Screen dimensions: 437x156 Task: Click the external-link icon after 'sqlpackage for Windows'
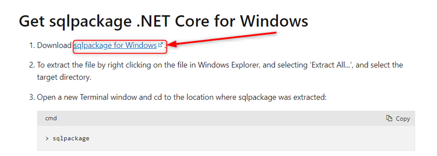[x=160, y=45]
